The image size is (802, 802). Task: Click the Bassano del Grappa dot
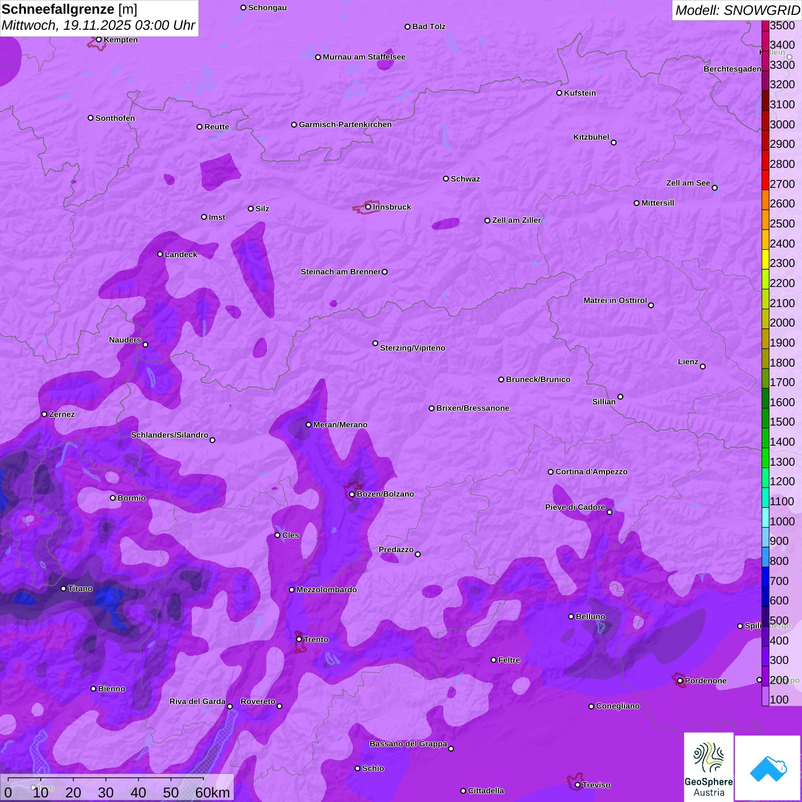pyautogui.click(x=451, y=749)
